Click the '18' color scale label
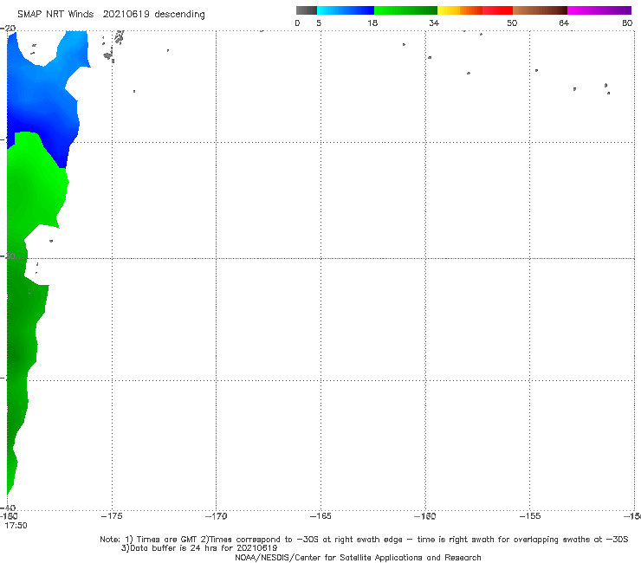641x563 pixels. point(372,23)
